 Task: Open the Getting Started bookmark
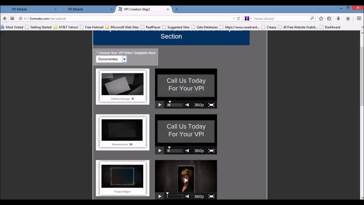38,27
